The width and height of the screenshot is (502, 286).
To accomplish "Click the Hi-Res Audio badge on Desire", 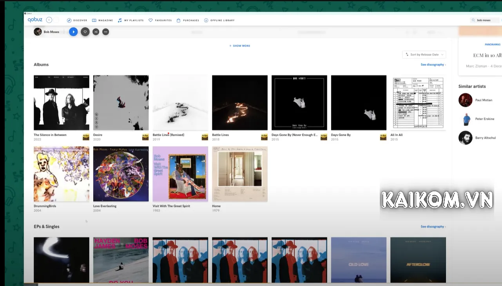I will (145, 137).
